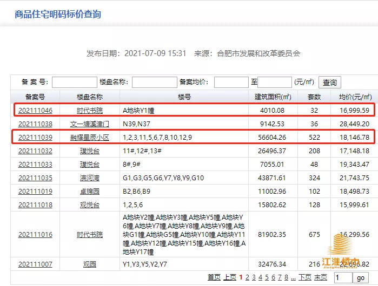Viewport: 378px width, 286px height.
Task: Click the 套数 column header
Action: [314, 97]
